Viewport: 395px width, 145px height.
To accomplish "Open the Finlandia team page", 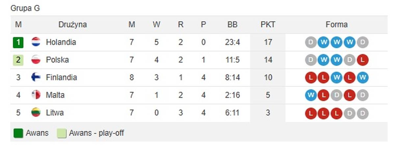I will pyautogui.click(x=61, y=77).
